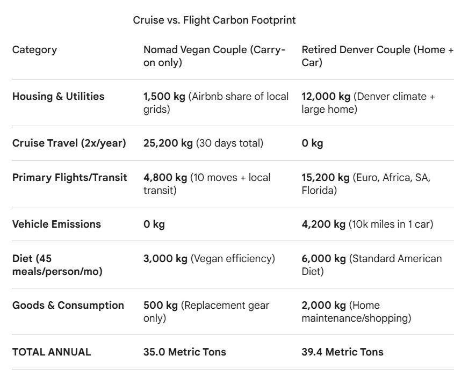Select the Goods & Consumption row label

click(x=68, y=305)
